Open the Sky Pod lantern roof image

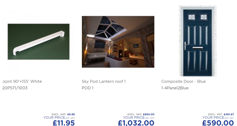[118, 42]
